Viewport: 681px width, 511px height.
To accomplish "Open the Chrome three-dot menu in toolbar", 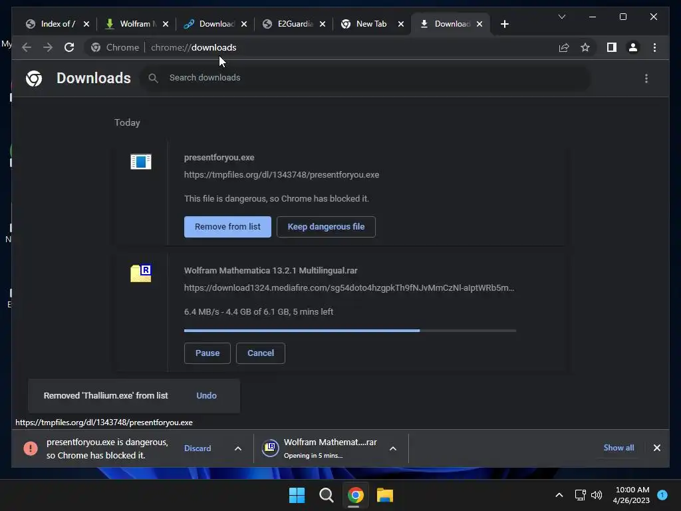I will (654, 47).
